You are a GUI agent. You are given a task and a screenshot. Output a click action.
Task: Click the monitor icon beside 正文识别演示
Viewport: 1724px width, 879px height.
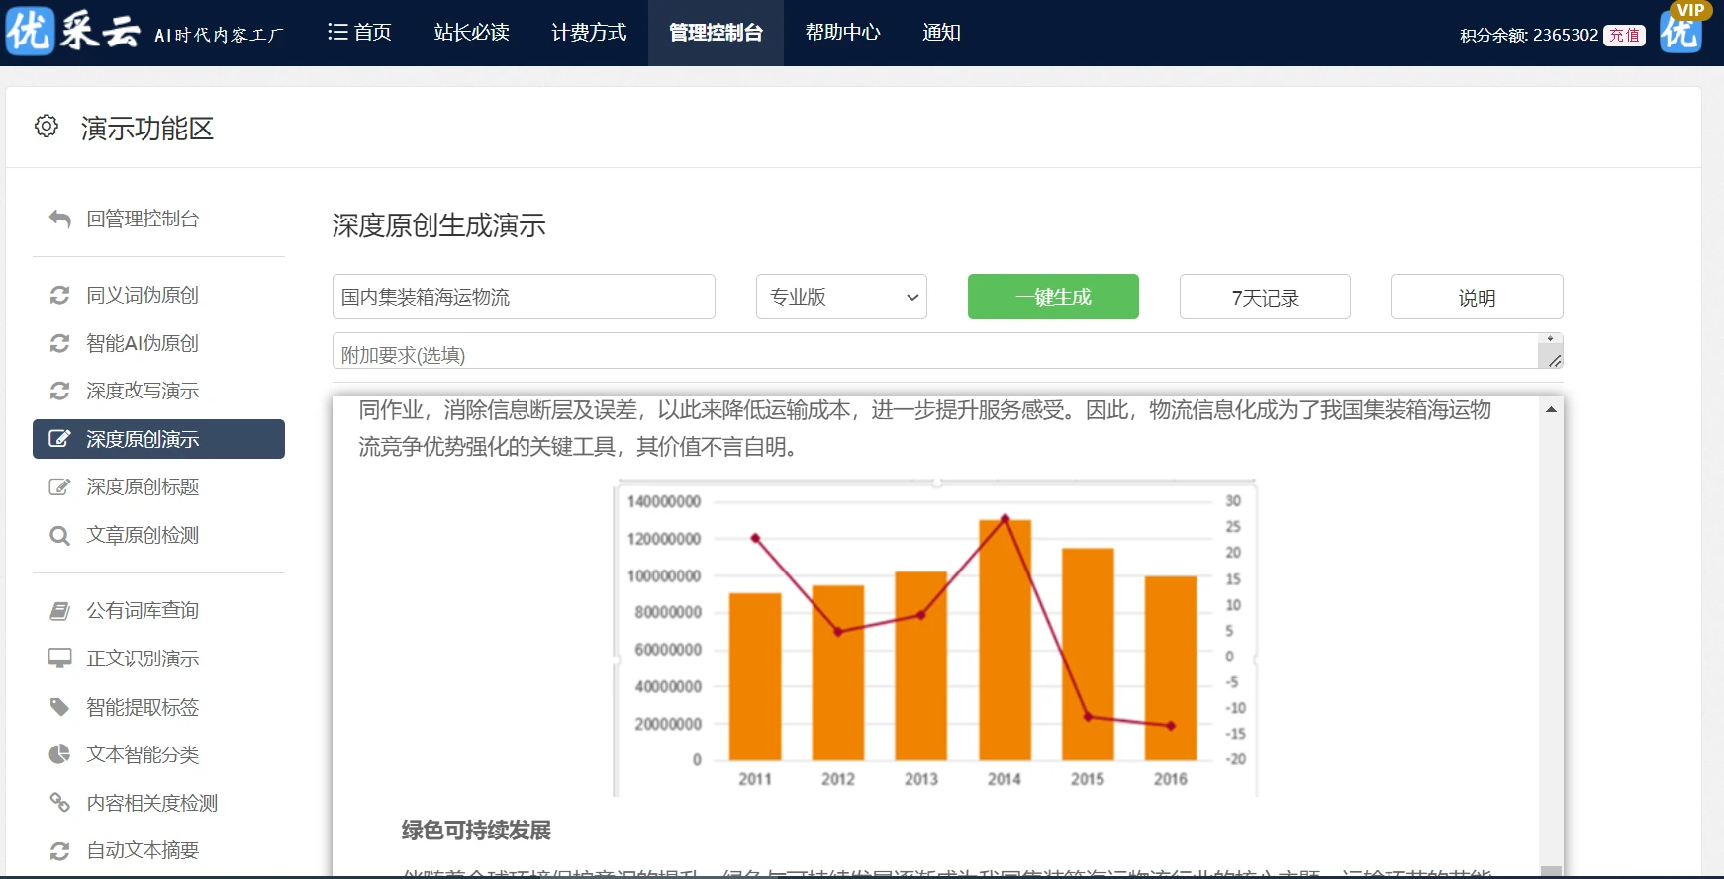(x=59, y=659)
